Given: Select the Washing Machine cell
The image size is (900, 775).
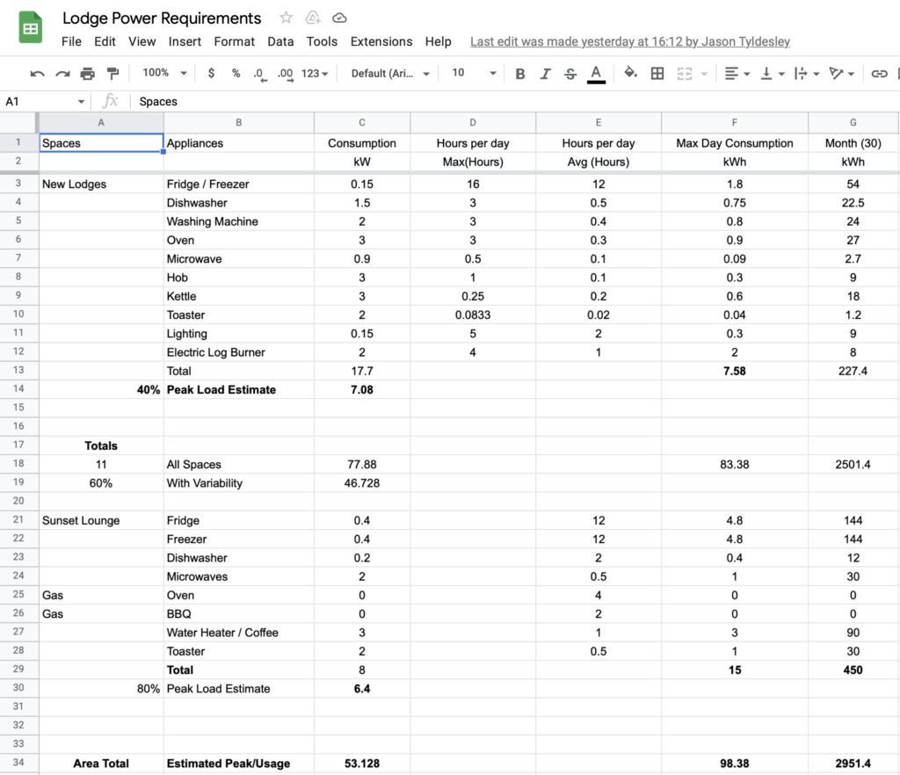Looking at the screenshot, I should (x=239, y=221).
